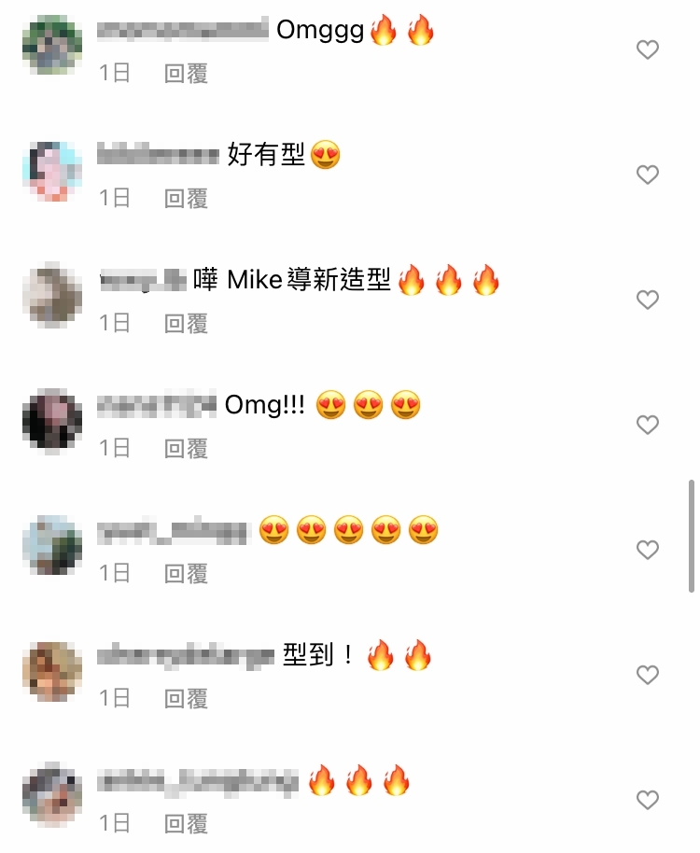Like the 'Omggg' comment
The width and height of the screenshot is (700, 853).
tap(647, 50)
